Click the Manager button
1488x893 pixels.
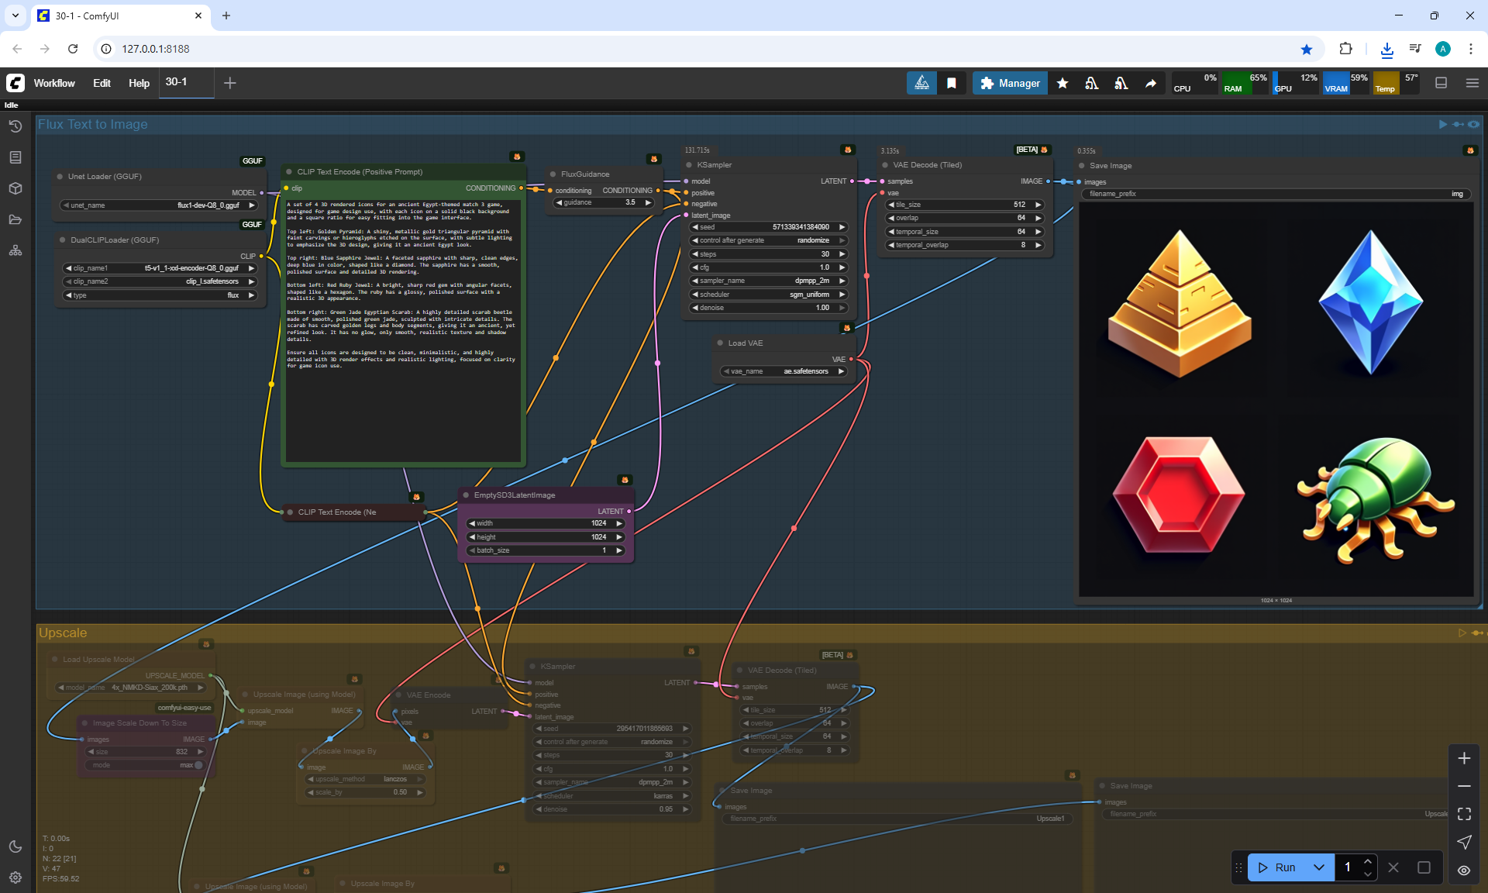pos(1010,83)
